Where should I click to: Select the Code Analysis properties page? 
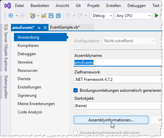[30, 112]
